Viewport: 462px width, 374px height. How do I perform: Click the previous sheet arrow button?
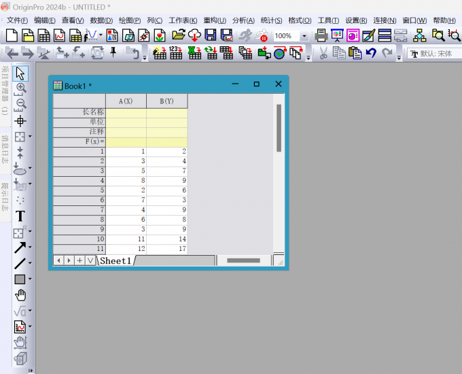[58, 260]
